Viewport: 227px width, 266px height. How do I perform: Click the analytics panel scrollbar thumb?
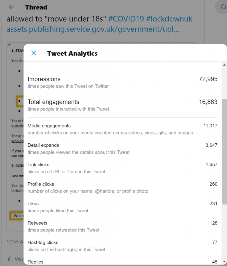pyautogui.click(x=224, y=152)
